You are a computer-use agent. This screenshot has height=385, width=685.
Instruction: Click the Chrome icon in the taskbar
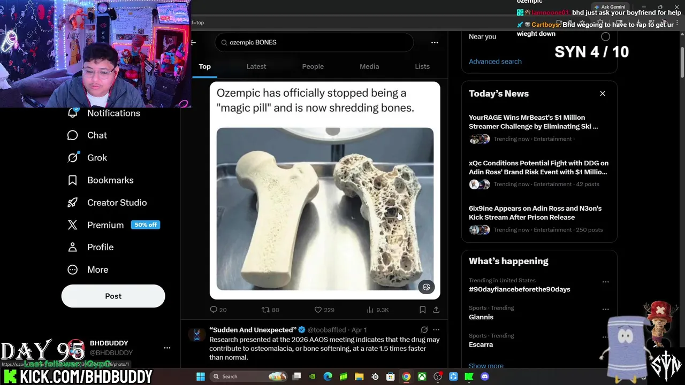[x=406, y=376]
